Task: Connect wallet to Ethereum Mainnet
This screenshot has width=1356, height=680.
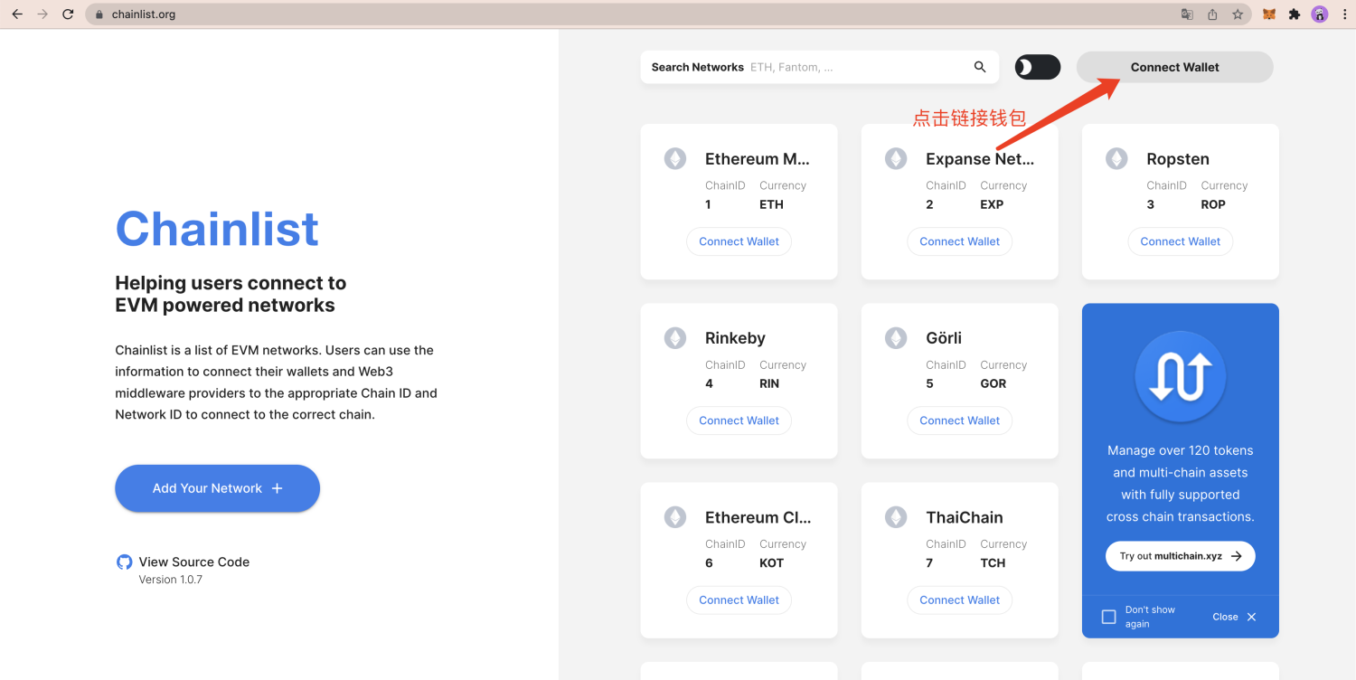Action: coord(739,241)
